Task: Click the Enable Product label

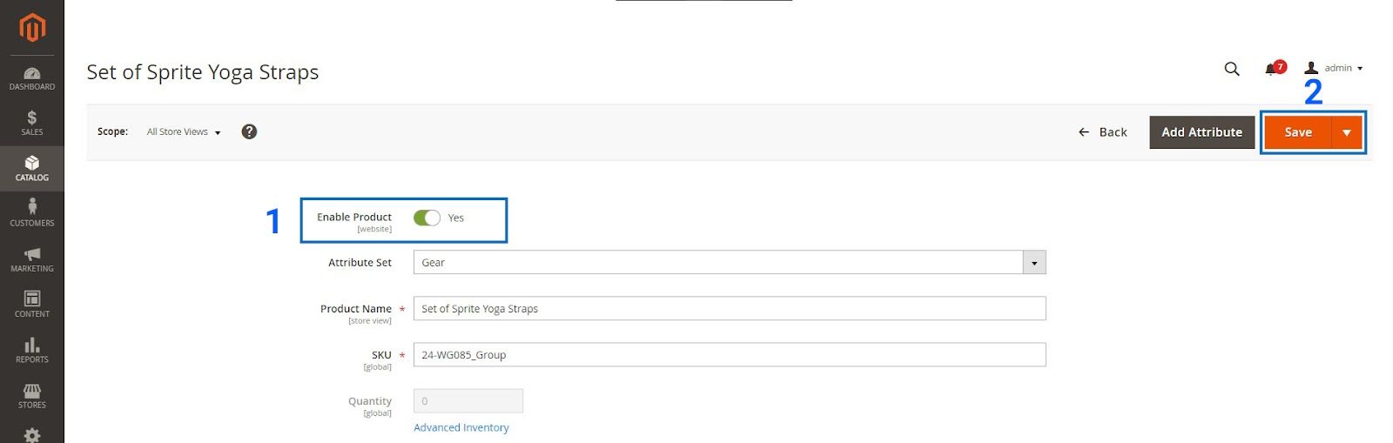Action: (x=354, y=217)
